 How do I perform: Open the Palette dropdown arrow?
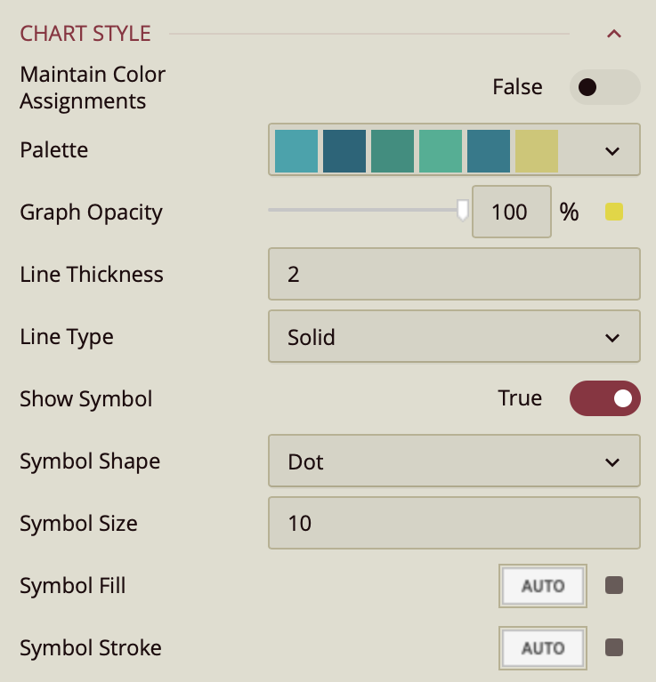612,150
